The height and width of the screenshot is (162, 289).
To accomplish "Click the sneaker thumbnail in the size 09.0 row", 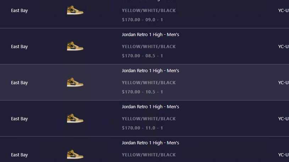I will (x=75, y=10).
